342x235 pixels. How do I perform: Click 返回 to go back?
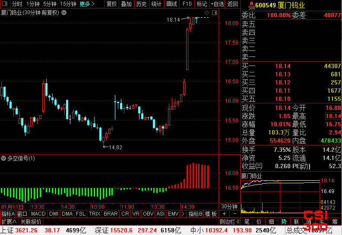click(x=232, y=4)
